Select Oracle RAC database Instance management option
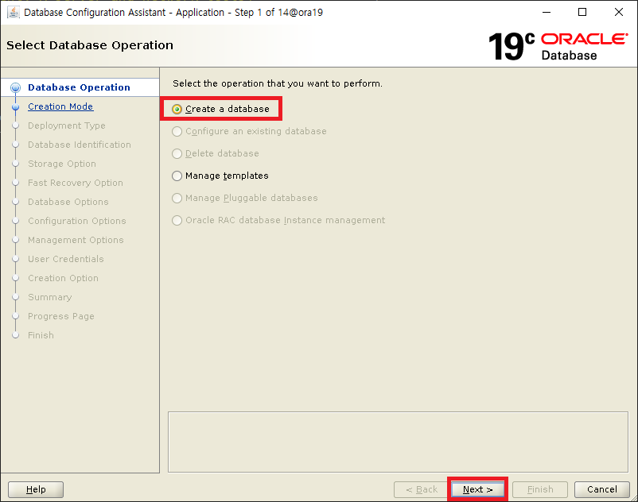 coord(177,220)
